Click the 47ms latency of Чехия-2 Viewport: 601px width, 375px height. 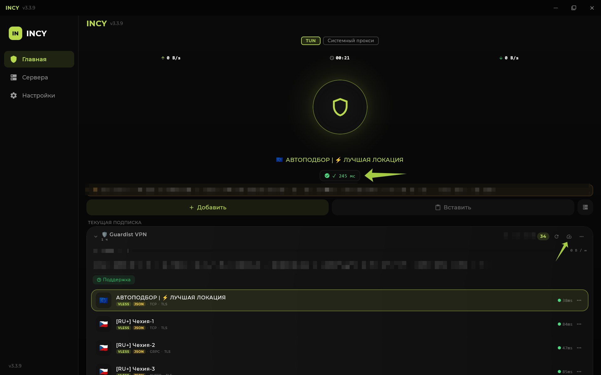coord(565,348)
